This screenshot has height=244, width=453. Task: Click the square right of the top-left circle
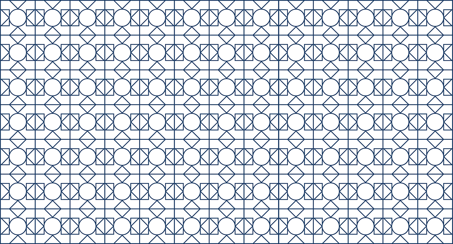[31, 17]
